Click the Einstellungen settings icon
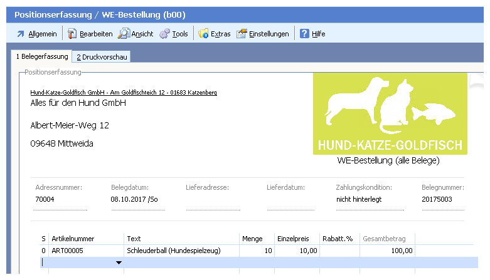The width and height of the screenshot is (490, 280). click(x=242, y=34)
